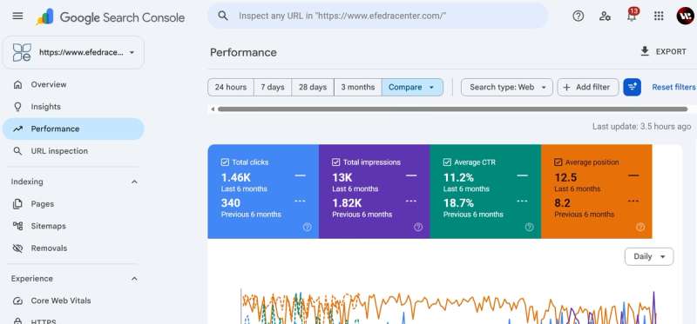The width and height of the screenshot is (697, 324).
Task: Click the Insights lightbulb icon
Action: (17, 107)
